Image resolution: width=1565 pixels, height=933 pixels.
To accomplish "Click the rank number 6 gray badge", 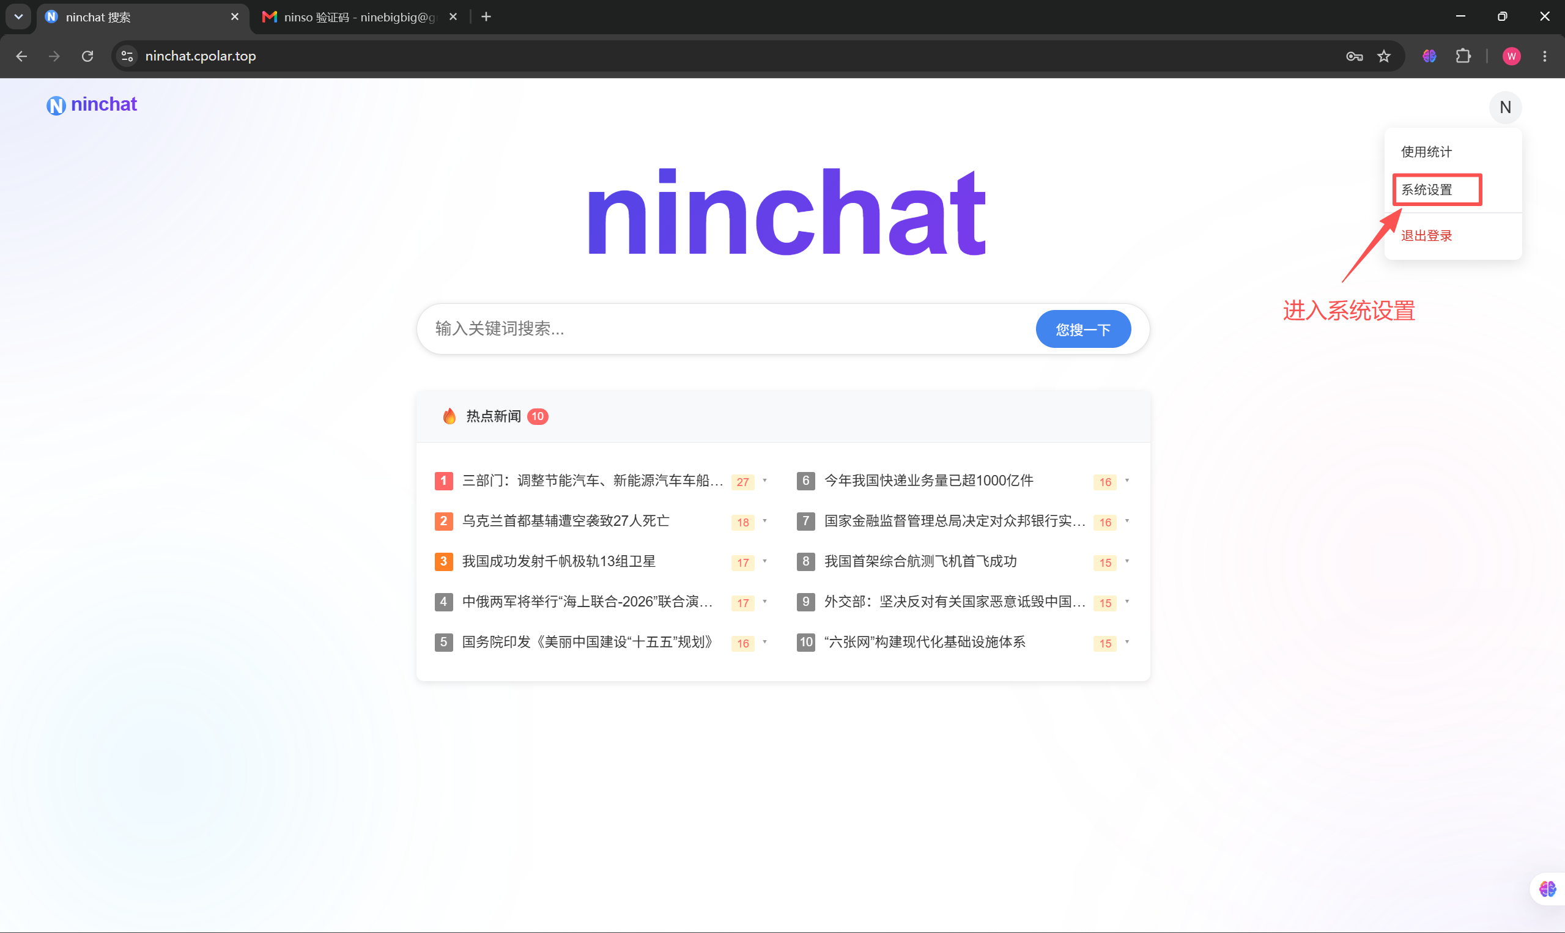I will click(x=805, y=481).
